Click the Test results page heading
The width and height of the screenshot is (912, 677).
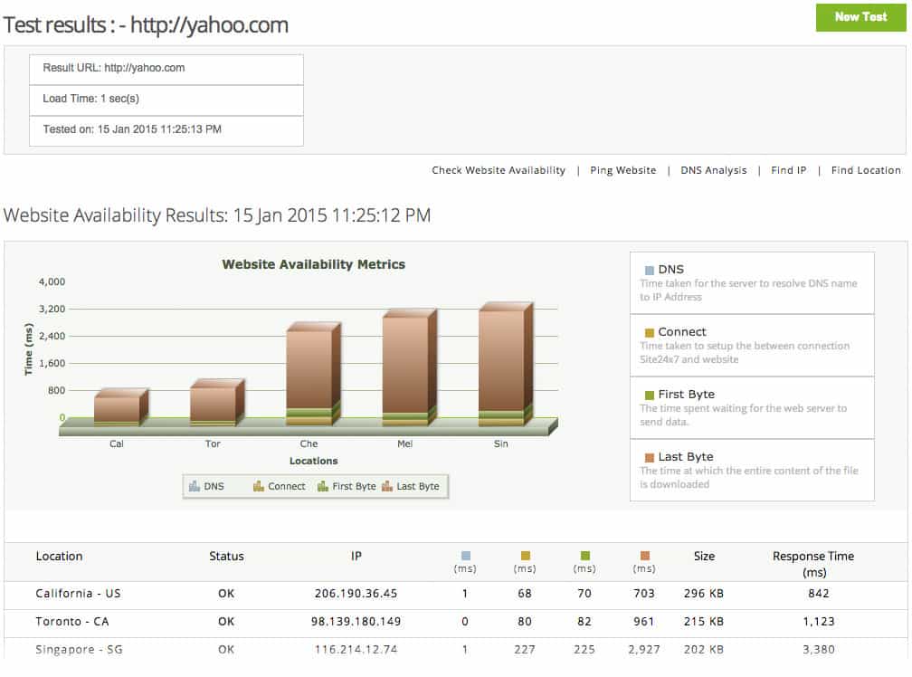click(146, 25)
